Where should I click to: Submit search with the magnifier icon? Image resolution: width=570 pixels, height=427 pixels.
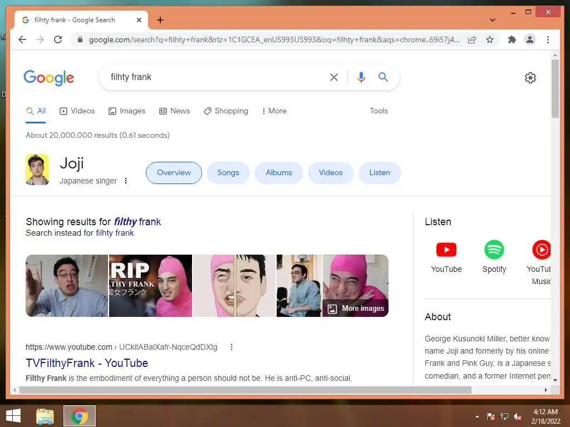pos(383,77)
